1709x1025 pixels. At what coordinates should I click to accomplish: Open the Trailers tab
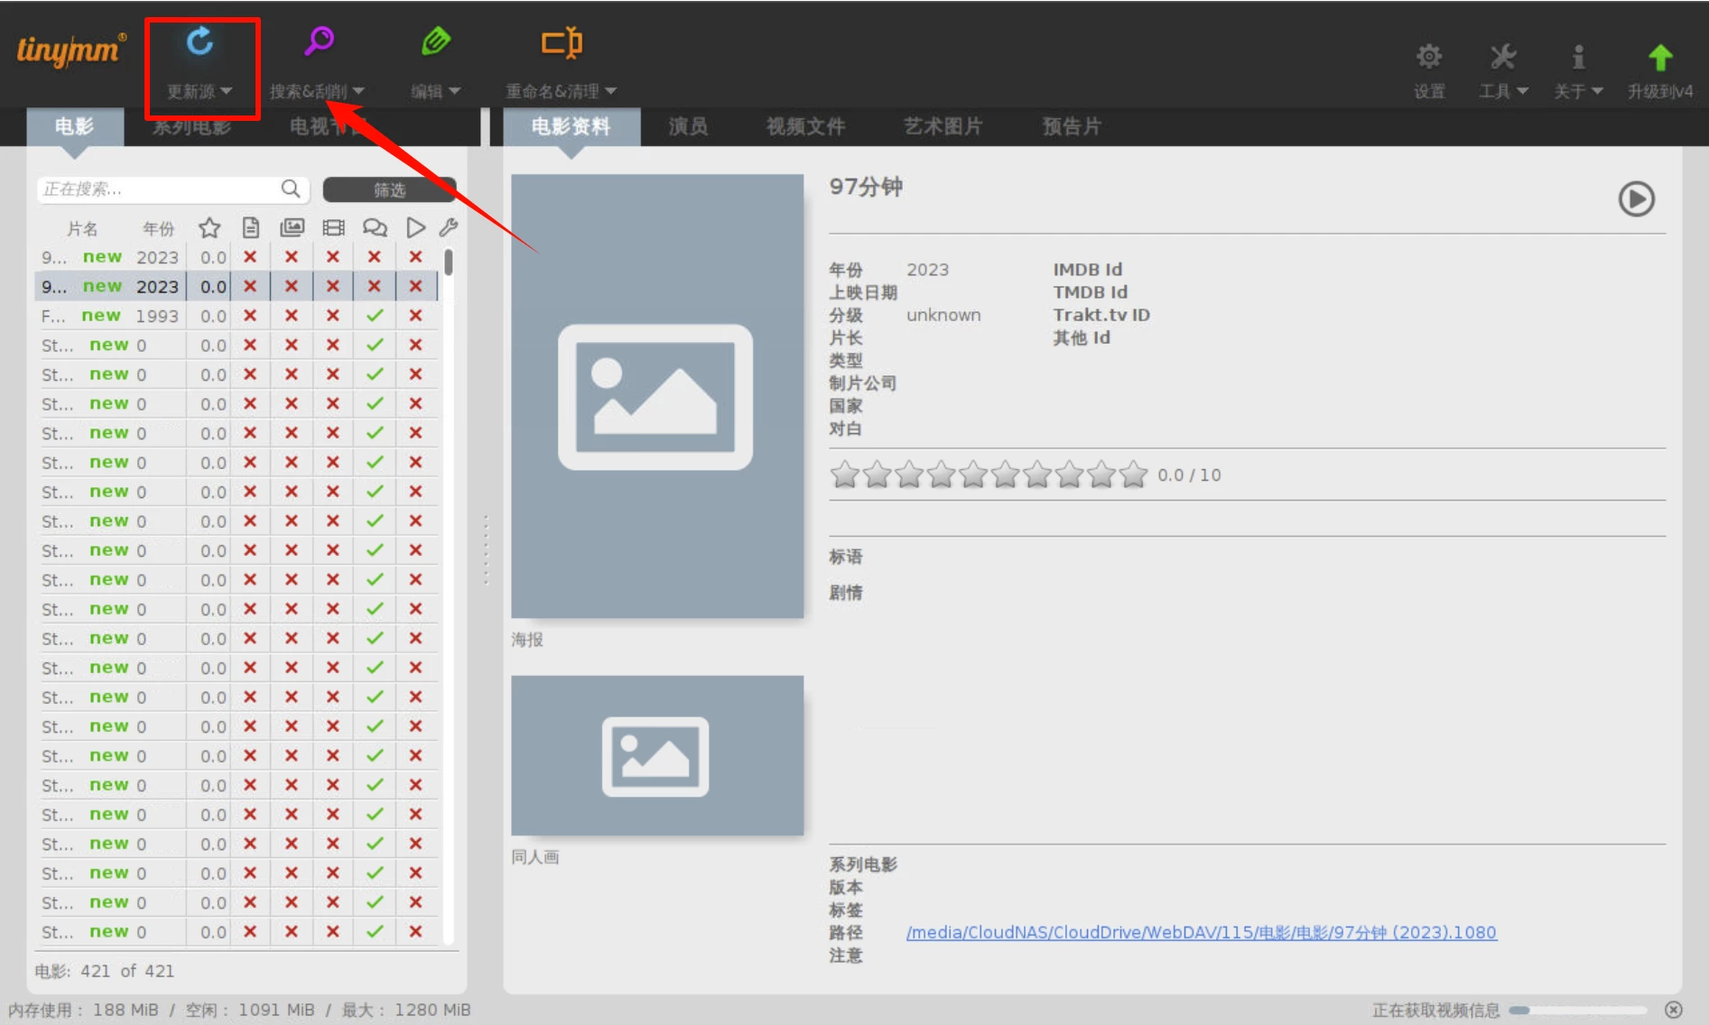point(1072,127)
